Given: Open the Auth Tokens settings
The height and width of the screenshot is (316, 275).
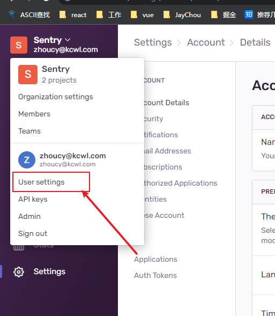Looking at the screenshot, I should 155,275.
